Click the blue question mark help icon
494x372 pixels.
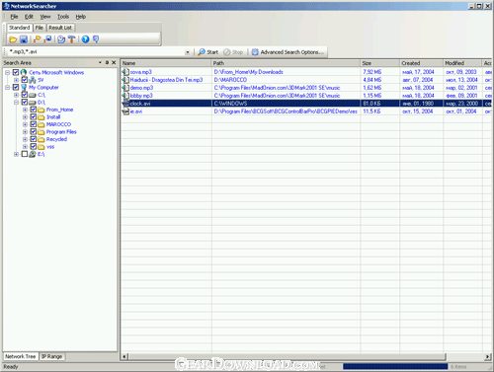pyautogui.click(x=85, y=39)
